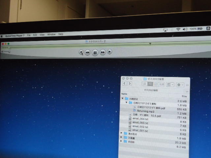Screen dimensions: 211x158
Task: Switch Finder to Cover Flow view
Action: pos(162,85)
